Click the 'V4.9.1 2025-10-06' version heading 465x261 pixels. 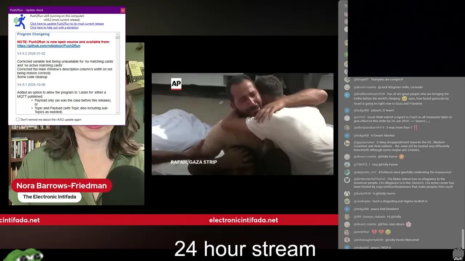click(31, 85)
